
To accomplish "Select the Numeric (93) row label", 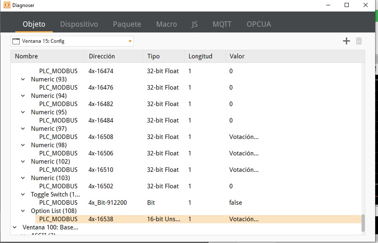I will tap(49, 79).
